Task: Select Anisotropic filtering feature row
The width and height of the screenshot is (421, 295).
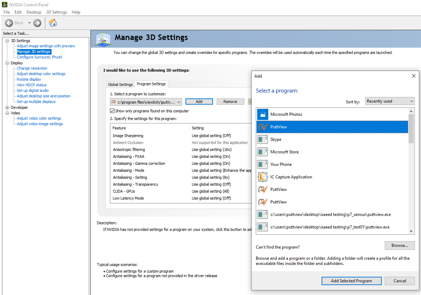Action: click(x=181, y=149)
